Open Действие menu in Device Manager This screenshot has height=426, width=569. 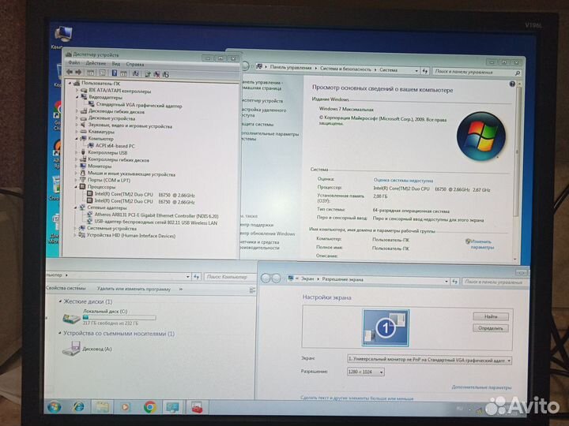96,63
